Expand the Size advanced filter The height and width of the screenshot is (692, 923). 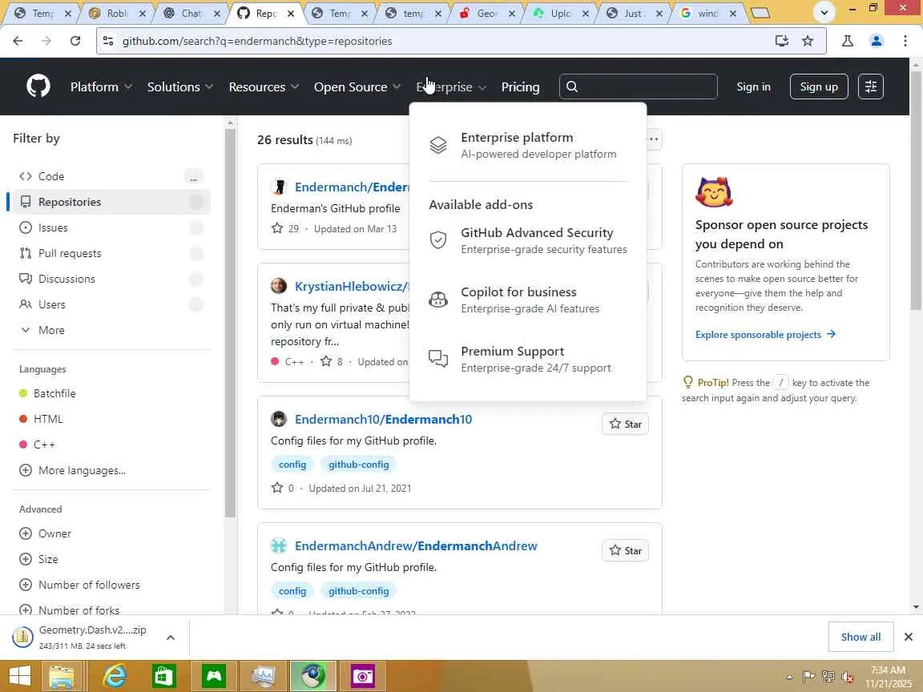pos(38,559)
